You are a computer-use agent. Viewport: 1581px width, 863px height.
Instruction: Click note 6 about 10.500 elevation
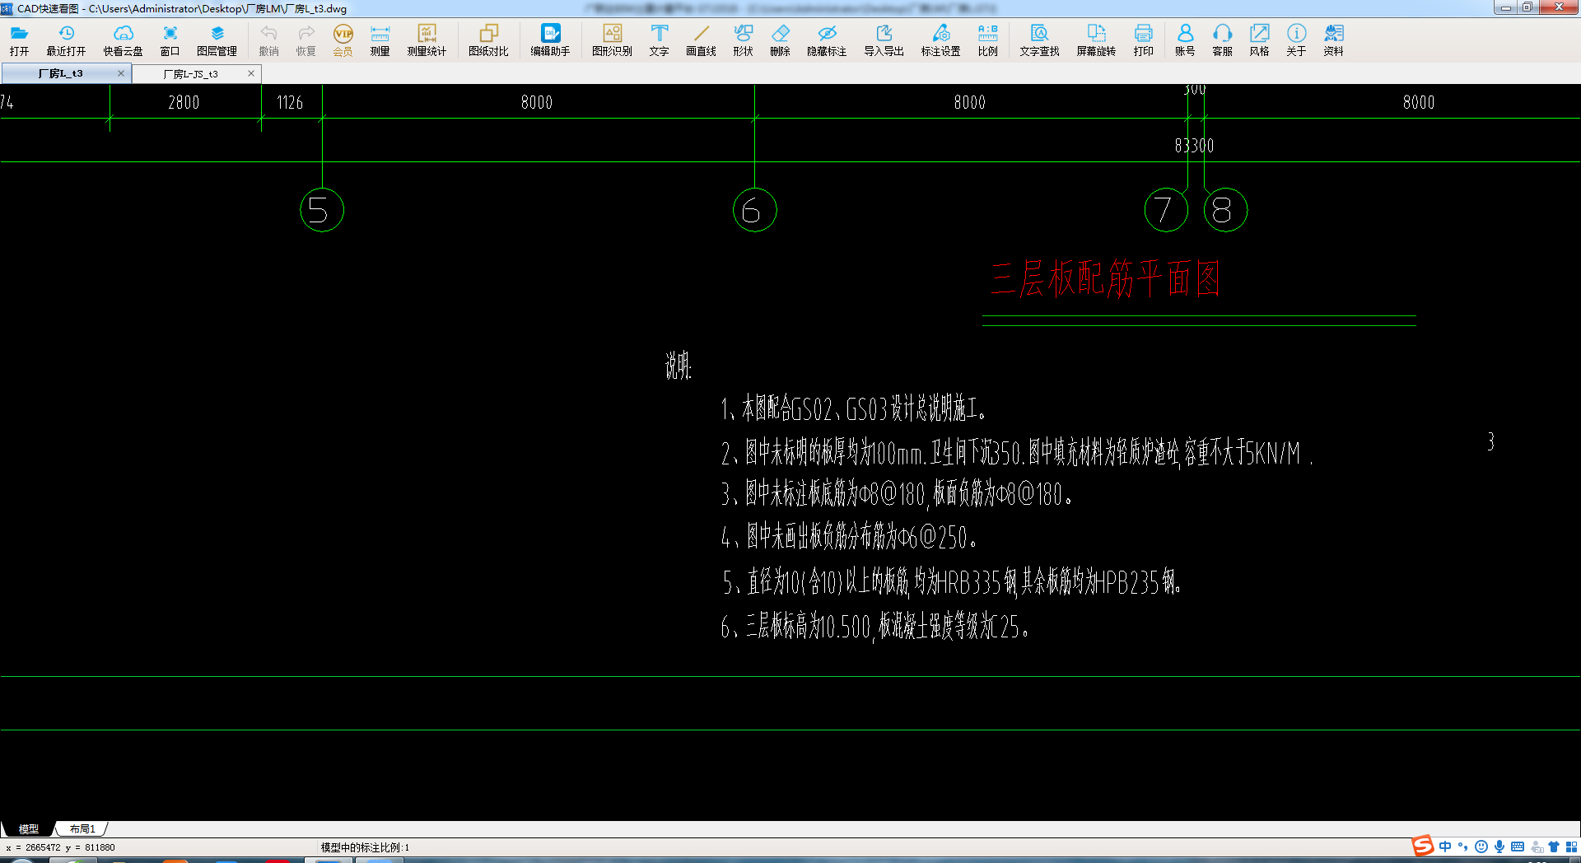pyautogui.click(x=874, y=627)
